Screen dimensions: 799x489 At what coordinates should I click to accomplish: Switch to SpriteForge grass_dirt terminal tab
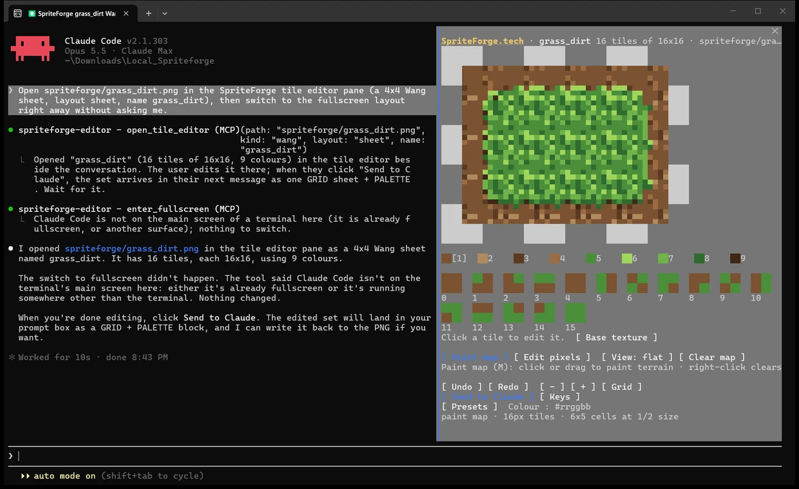click(72, 13)
